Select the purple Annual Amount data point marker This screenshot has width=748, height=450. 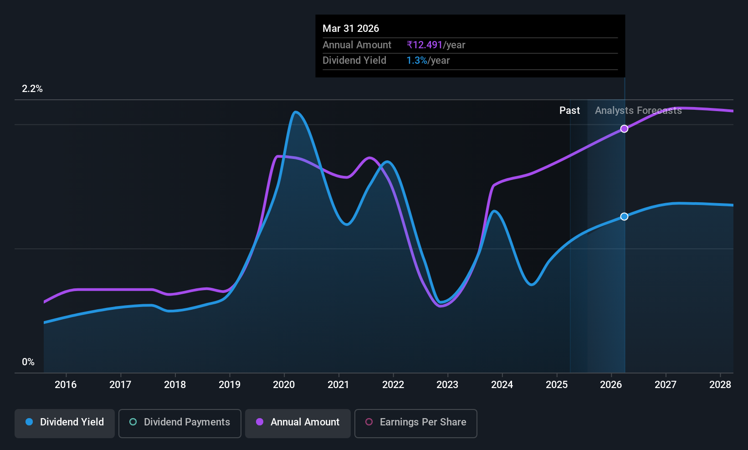[625, 129]
